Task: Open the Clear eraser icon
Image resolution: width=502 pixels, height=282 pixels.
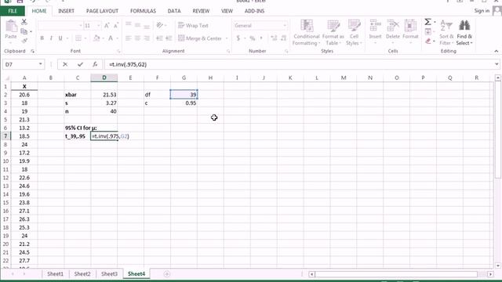Action: pos(428,41)
